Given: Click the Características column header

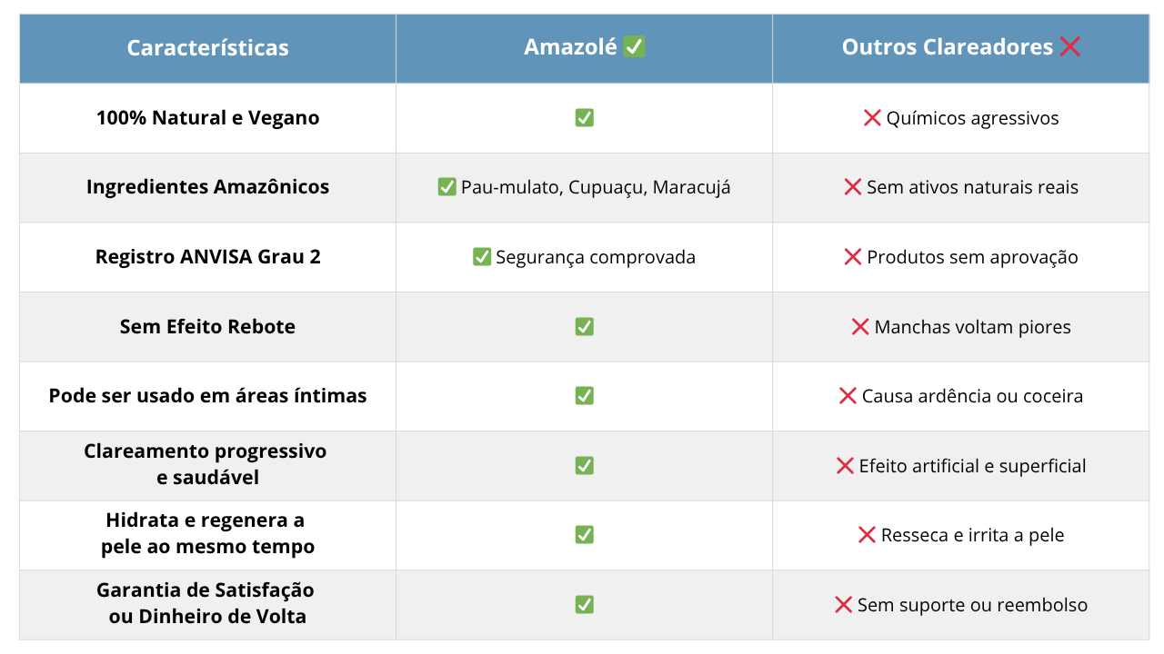Looking at the screenshot, I should point(207,48).
